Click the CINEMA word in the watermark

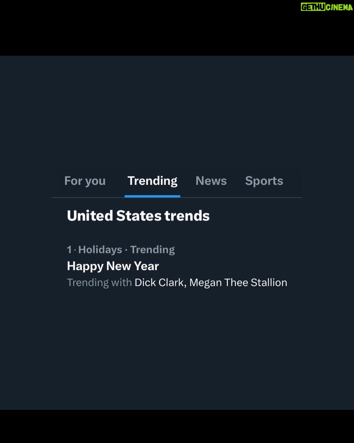coord(339,7)
